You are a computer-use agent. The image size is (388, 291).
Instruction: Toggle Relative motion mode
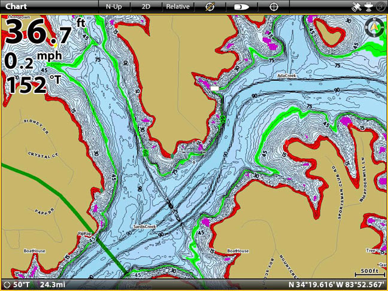(x=178, y=7)
